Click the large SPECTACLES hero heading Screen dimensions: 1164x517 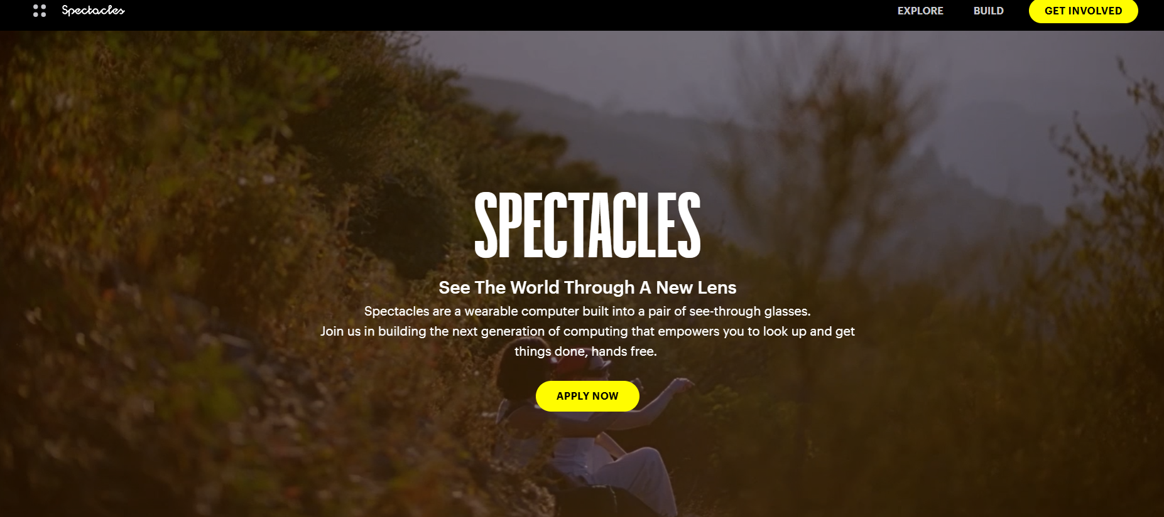587,225
